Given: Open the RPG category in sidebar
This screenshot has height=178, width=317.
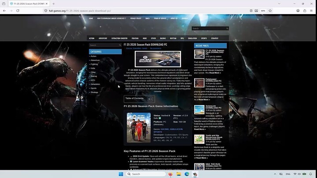Looking at the screenshot, I should 93,80.
